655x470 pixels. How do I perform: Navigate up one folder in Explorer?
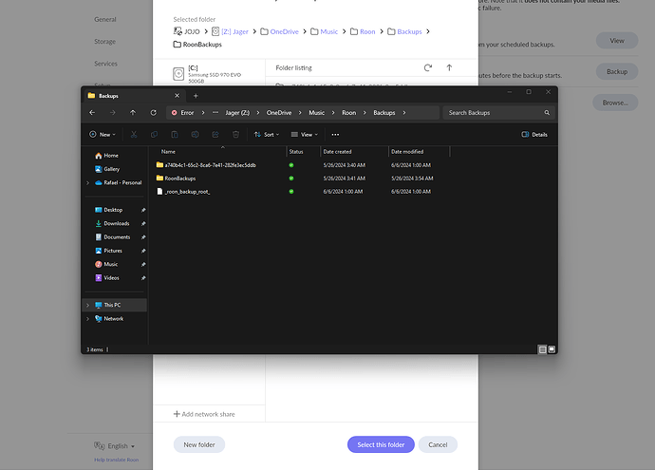(133, 113)
